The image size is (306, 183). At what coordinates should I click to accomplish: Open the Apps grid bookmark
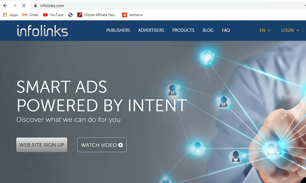click(x=10, y=15)
